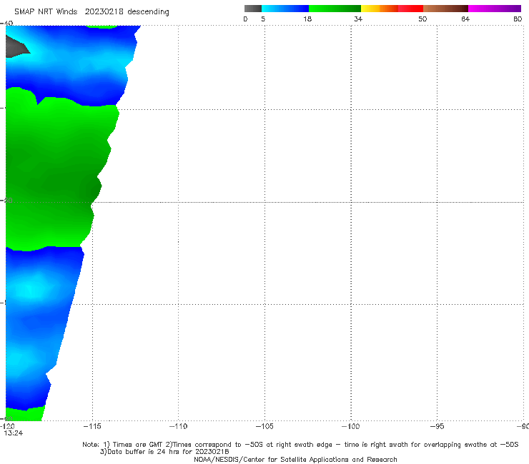Click the longitude axis label '-115'
The width and height of the screenshot is (529, 464).
click(92, 426)
